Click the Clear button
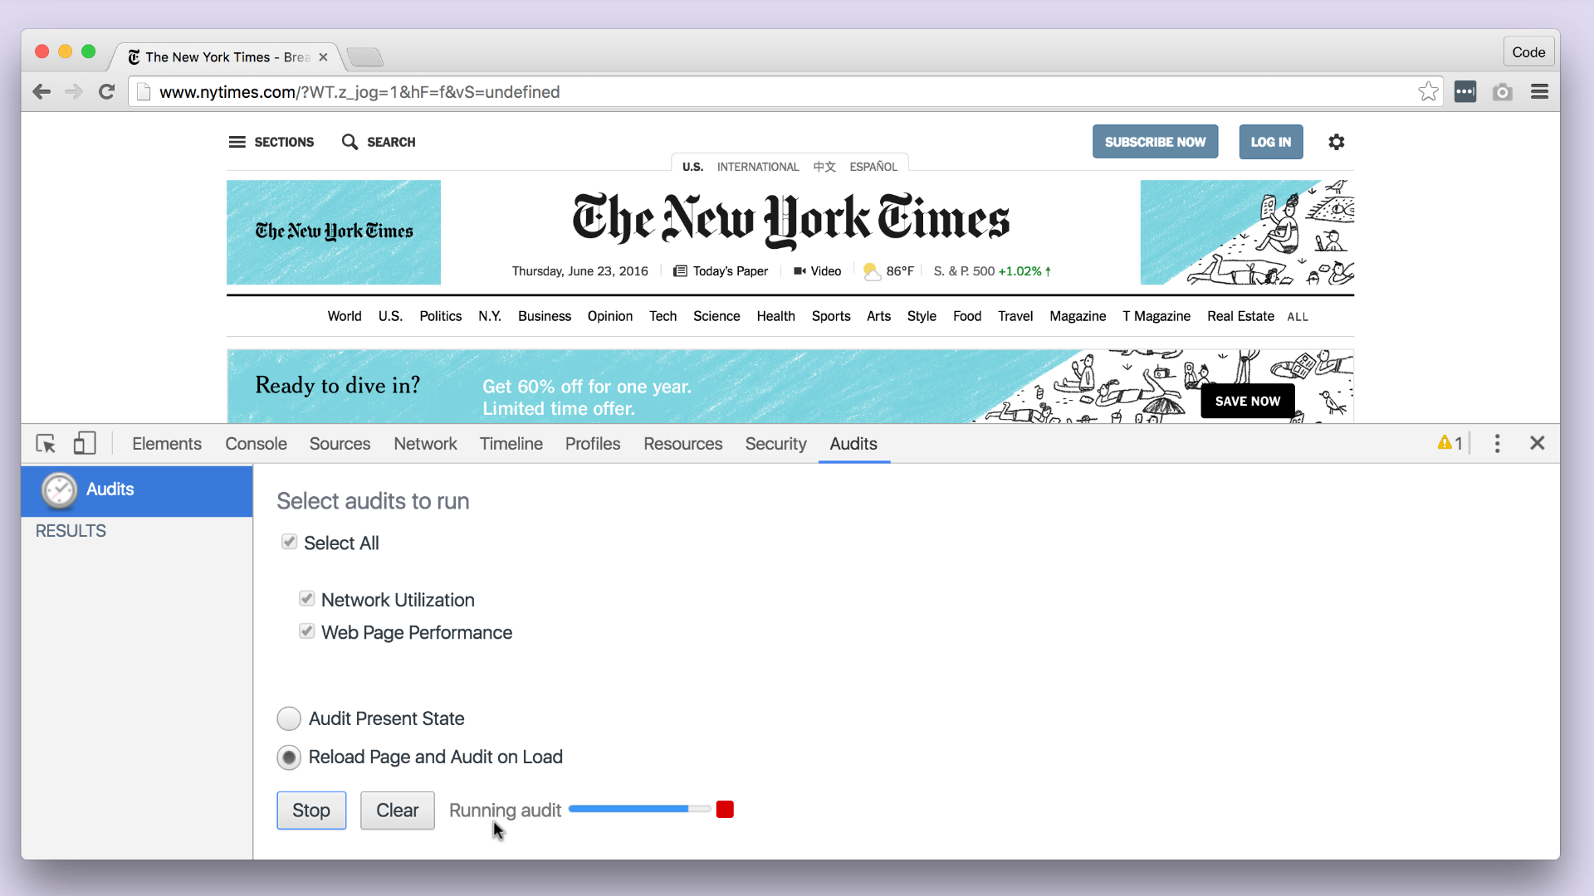The height and width of the screenshot is (896, 1594). [397, 811]
